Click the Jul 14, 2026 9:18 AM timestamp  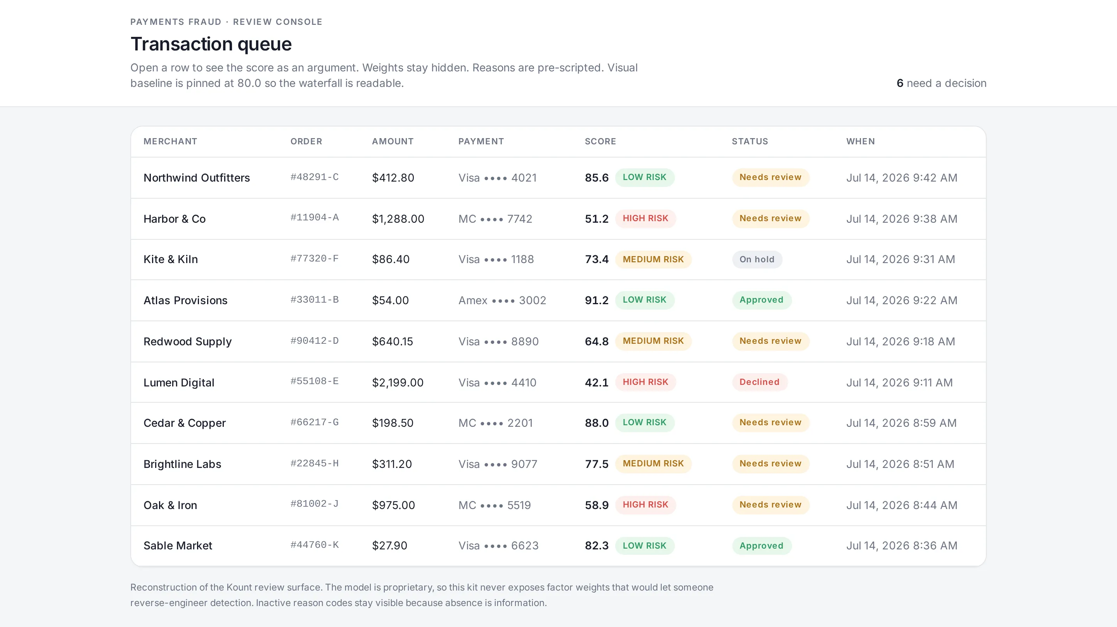pyautogui.click(x=901, y=341)
